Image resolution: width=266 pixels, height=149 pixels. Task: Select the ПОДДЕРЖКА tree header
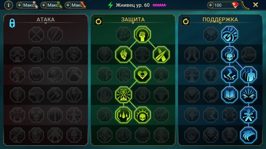(x=220, y=20)
